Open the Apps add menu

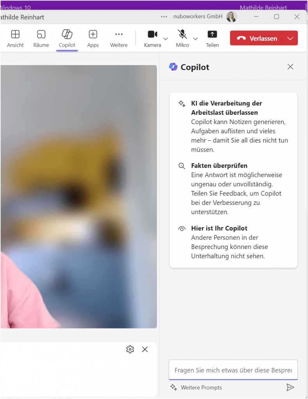click(93, 39)
